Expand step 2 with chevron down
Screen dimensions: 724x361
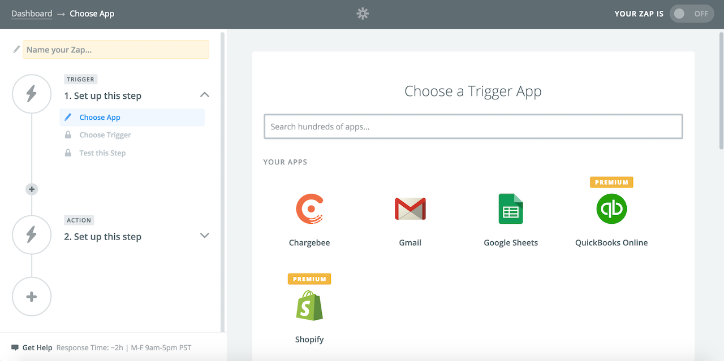point(205,236)
